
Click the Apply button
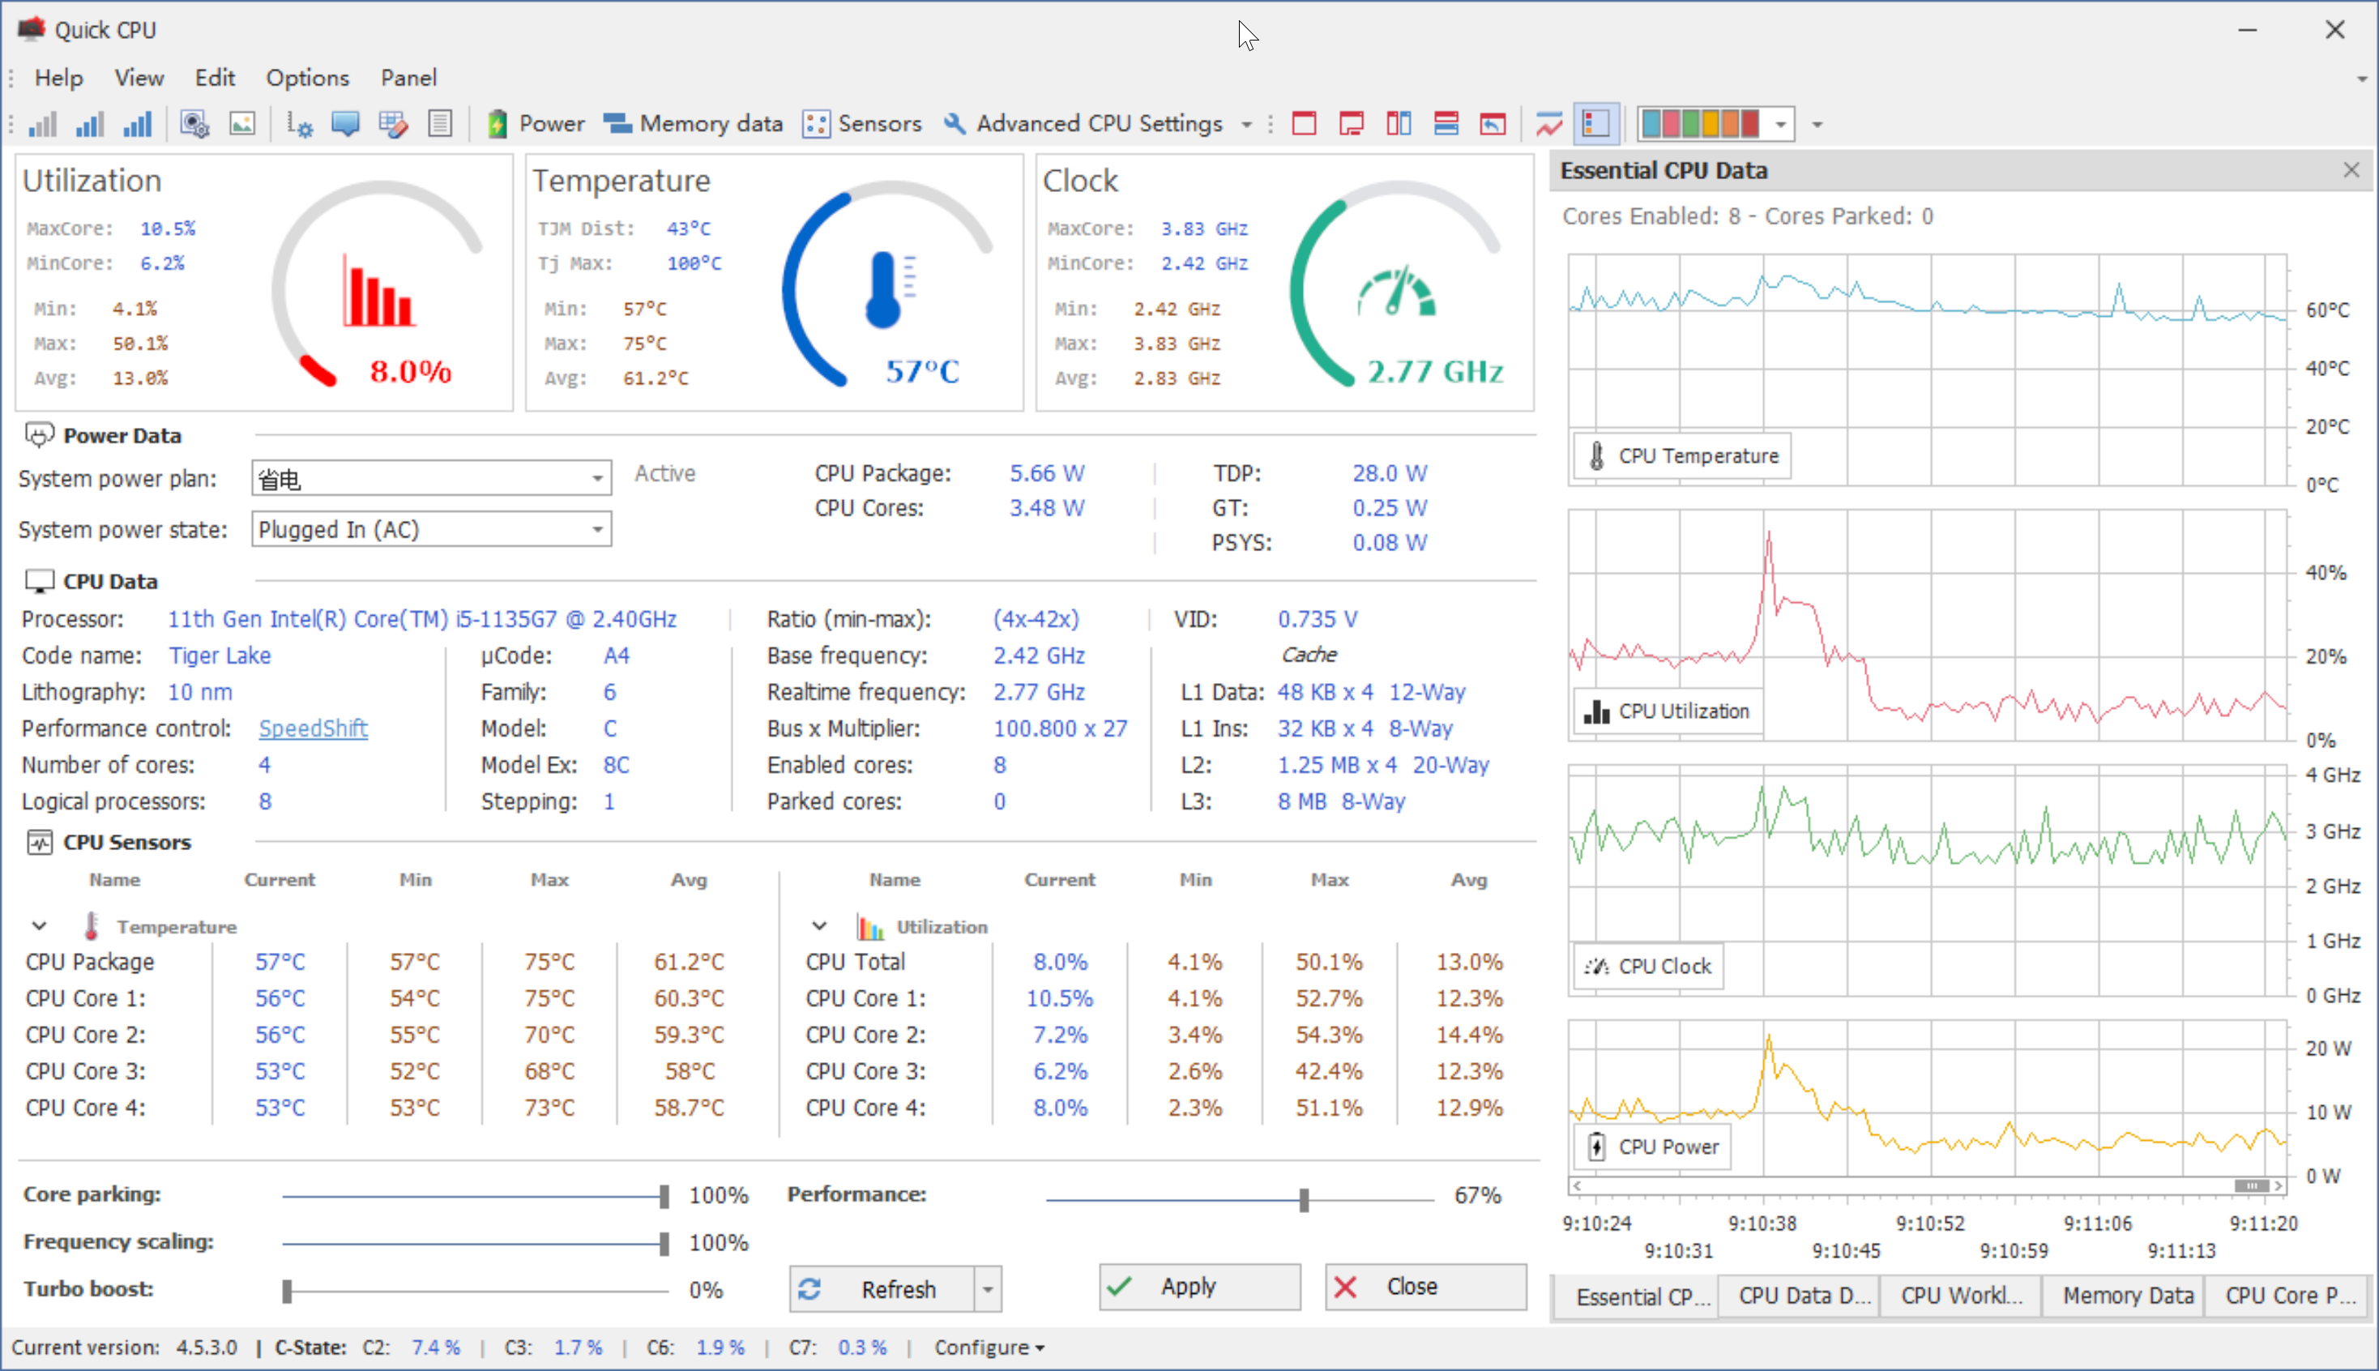pos(1198,1286)
